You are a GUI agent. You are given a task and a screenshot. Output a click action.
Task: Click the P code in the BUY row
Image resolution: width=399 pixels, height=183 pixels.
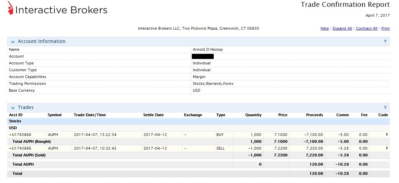(x=387, y=135)
